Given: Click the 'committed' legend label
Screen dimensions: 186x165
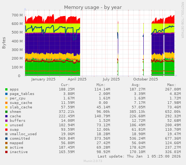Looking at the screenshot, I should 20,139.
